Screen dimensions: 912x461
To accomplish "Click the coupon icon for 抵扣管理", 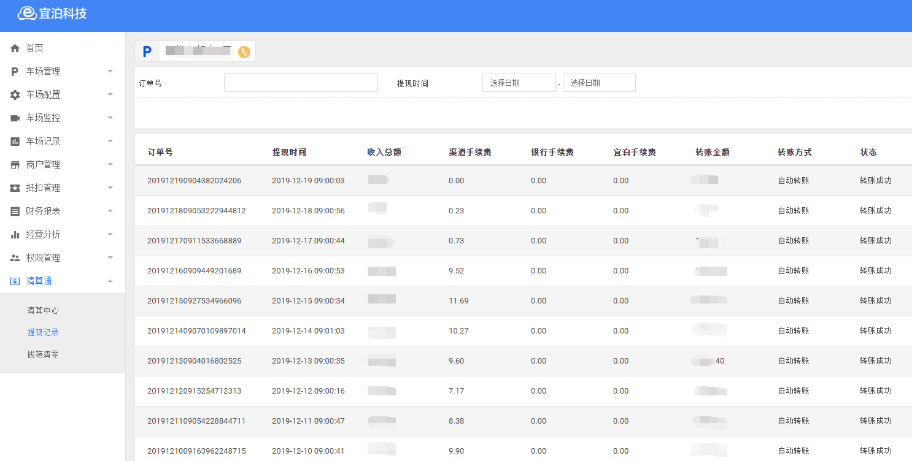I will (x=15, y=188).
